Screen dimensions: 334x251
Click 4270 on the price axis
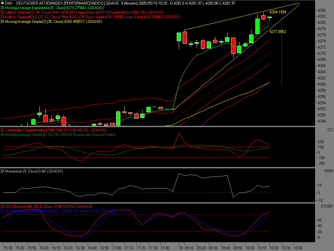click(x=322, y=53)
